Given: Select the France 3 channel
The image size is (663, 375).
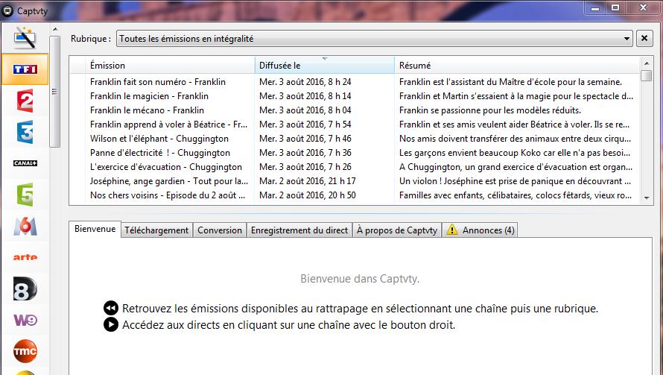Looking at the screenshot, I should coord(25,132).
